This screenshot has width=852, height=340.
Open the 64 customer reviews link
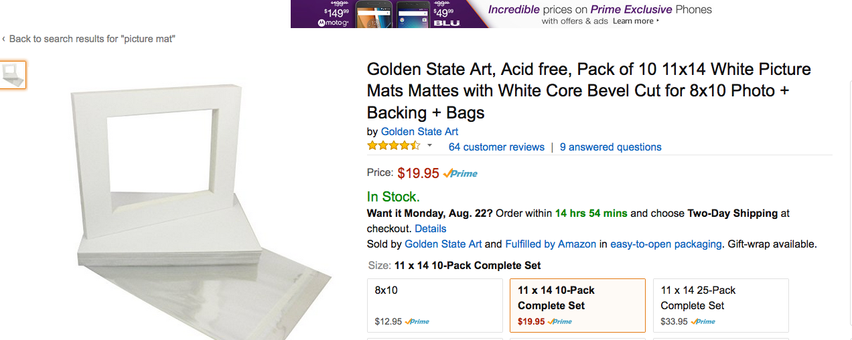[x=496, y=147]
